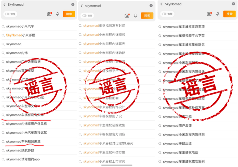238x167 pixels.
Task: Choose suggestion skynomad广告效果数据
Action: tap(23, 62)
